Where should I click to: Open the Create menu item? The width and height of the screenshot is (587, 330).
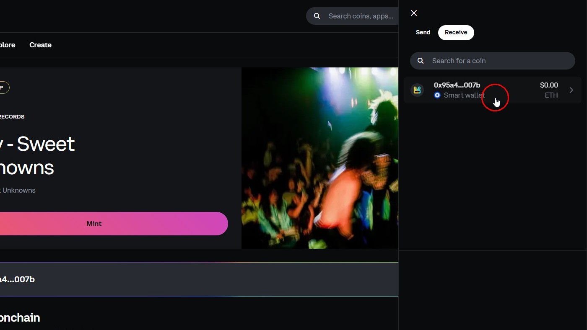point(40,45)
